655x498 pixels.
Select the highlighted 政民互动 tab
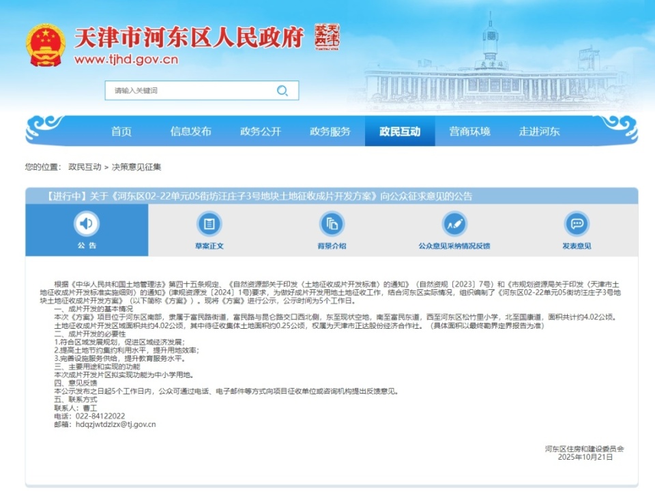[x=399, y=132]
